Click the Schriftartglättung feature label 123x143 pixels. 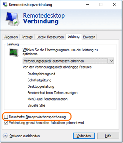point(40,80)
